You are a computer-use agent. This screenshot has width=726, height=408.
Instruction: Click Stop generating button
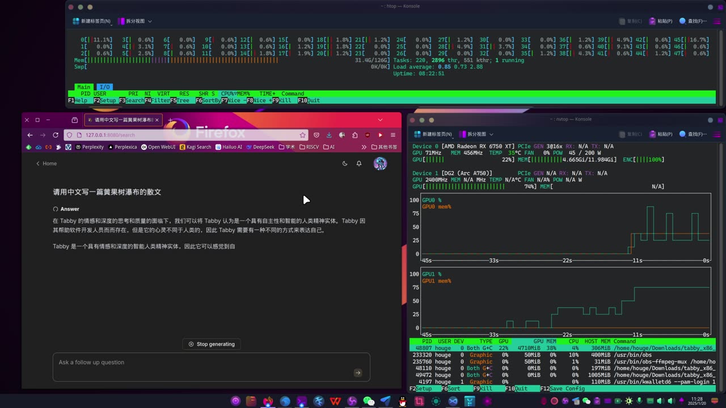click(212, 344)
